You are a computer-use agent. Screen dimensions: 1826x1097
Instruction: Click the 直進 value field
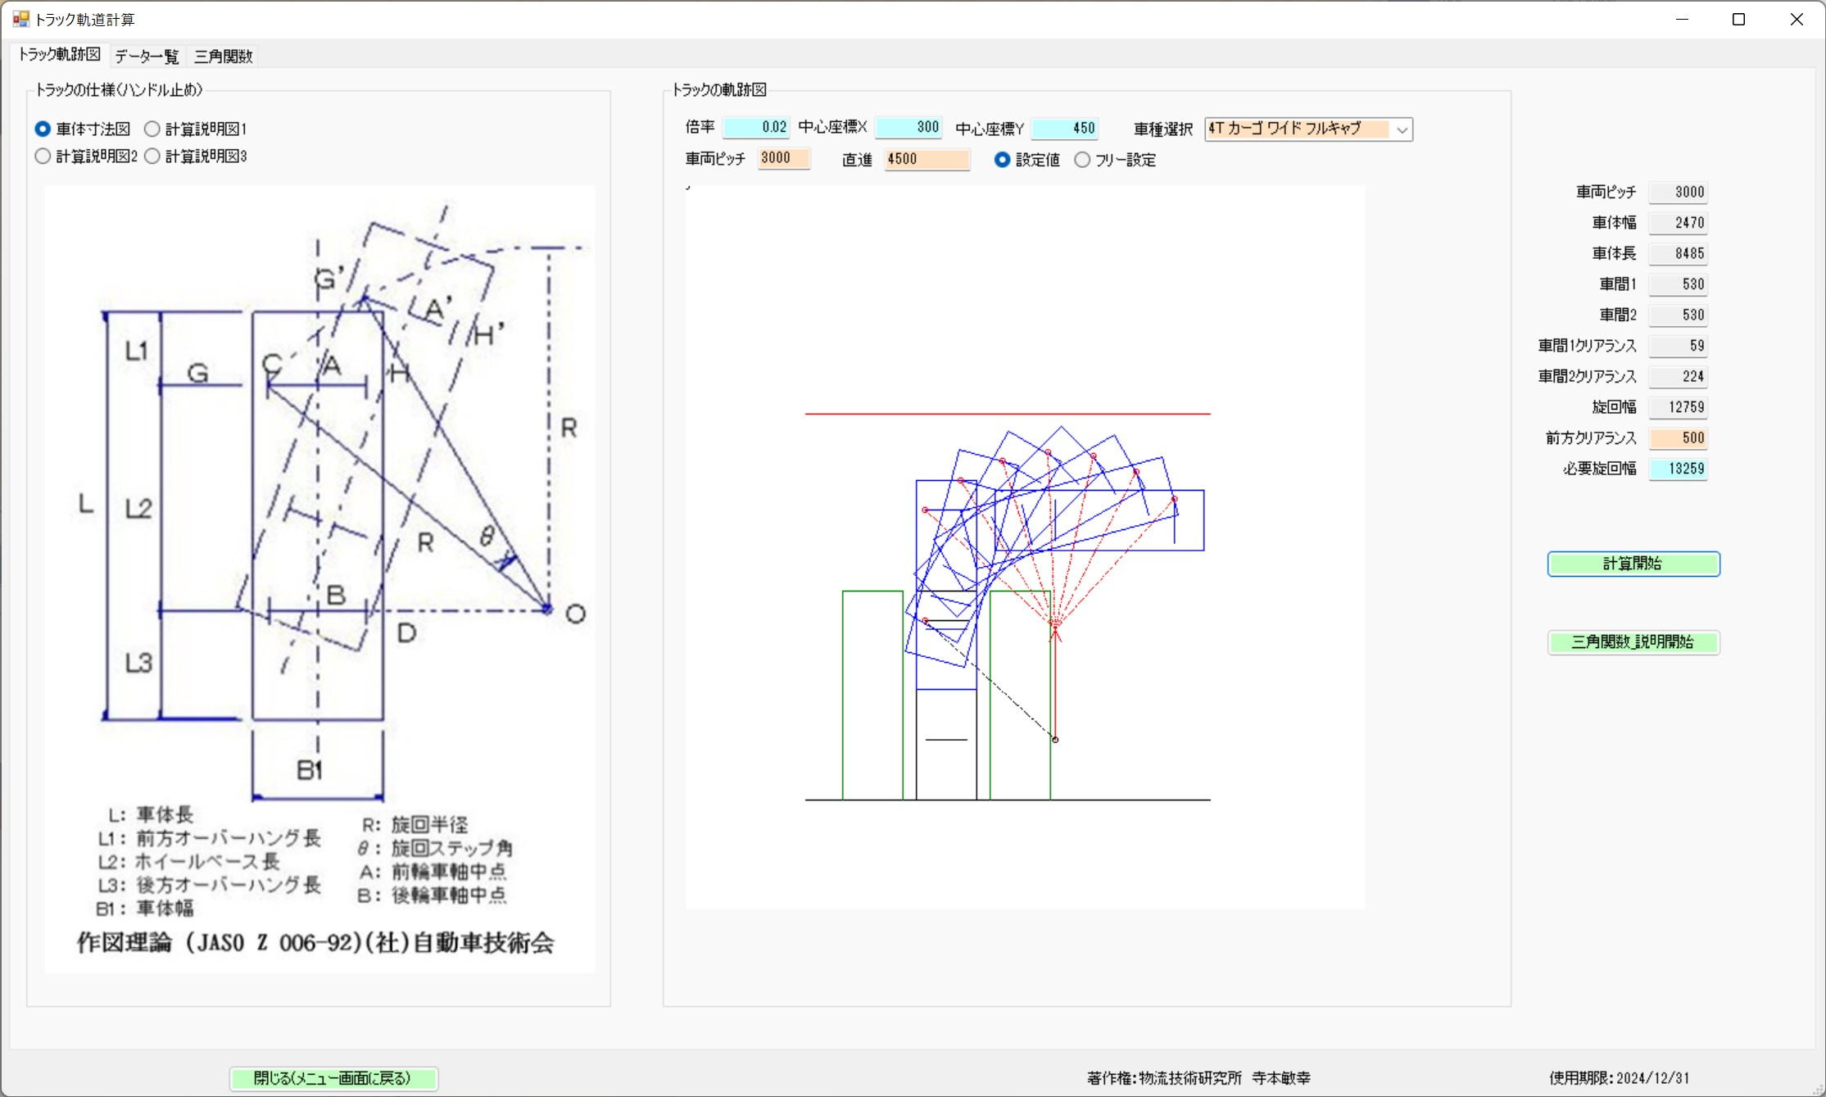click(x=927, y=160)
